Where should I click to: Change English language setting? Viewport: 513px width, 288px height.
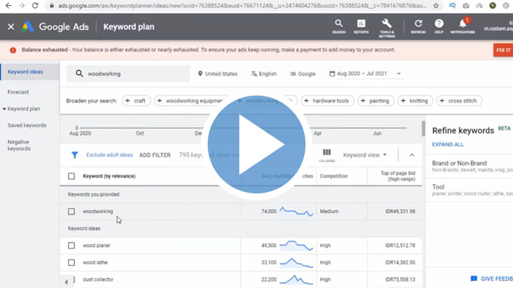[264, 74]
